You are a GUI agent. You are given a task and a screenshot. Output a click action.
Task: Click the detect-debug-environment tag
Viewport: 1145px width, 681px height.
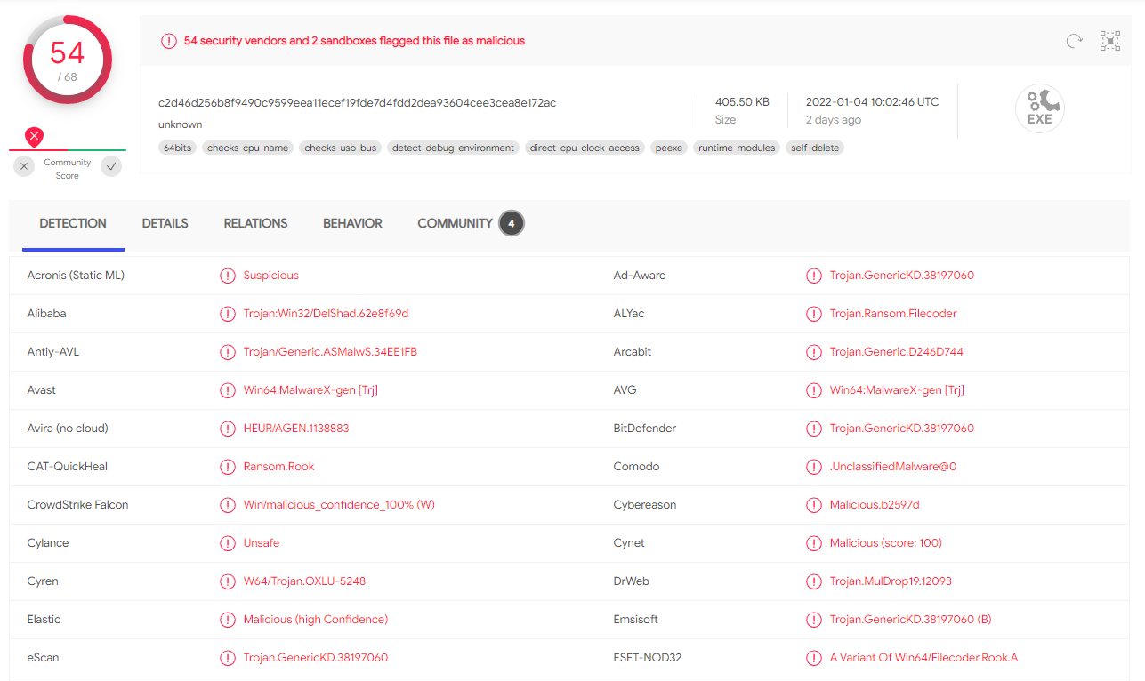coord(453,148)
